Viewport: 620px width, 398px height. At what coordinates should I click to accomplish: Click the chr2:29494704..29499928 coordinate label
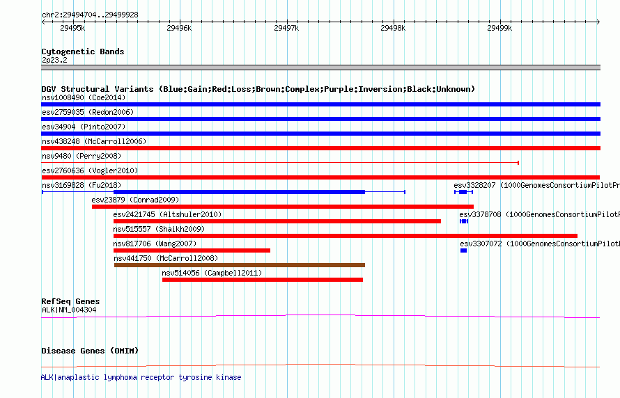tap(90, 15)
